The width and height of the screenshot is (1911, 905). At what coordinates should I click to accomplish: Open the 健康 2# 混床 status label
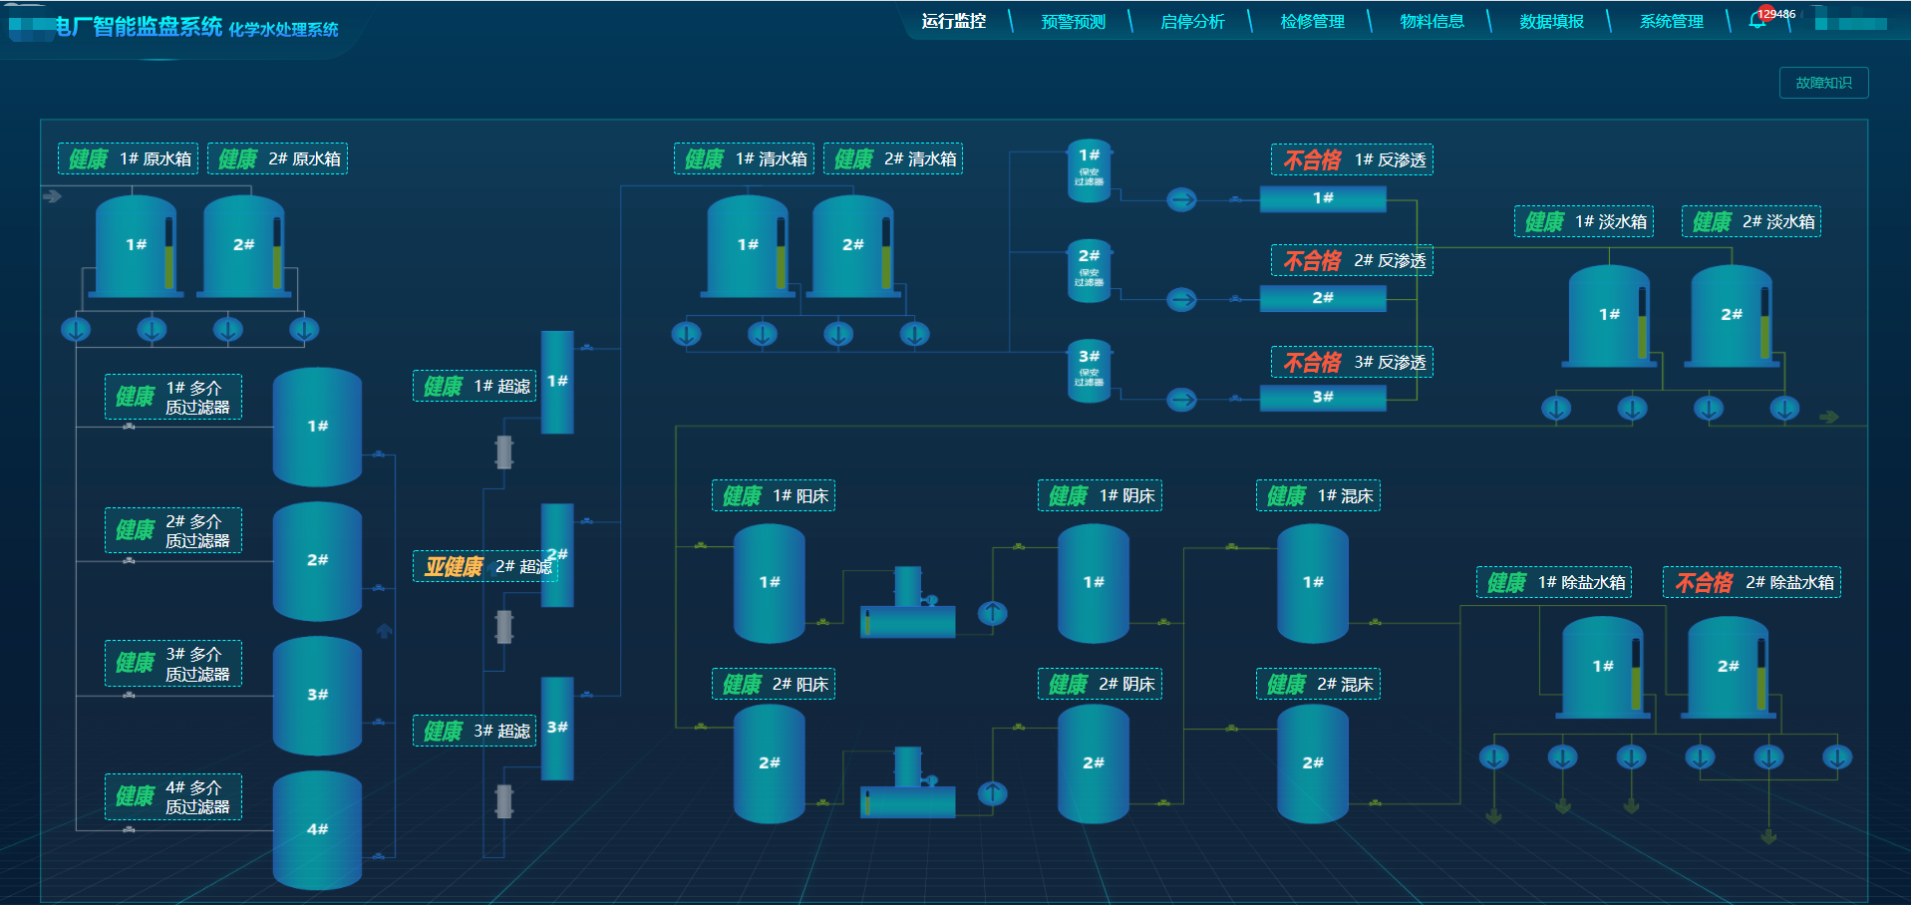pos(1318,684)
